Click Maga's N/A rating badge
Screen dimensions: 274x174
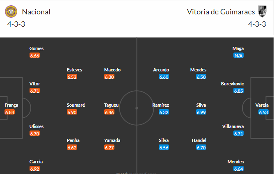(238, 56)
